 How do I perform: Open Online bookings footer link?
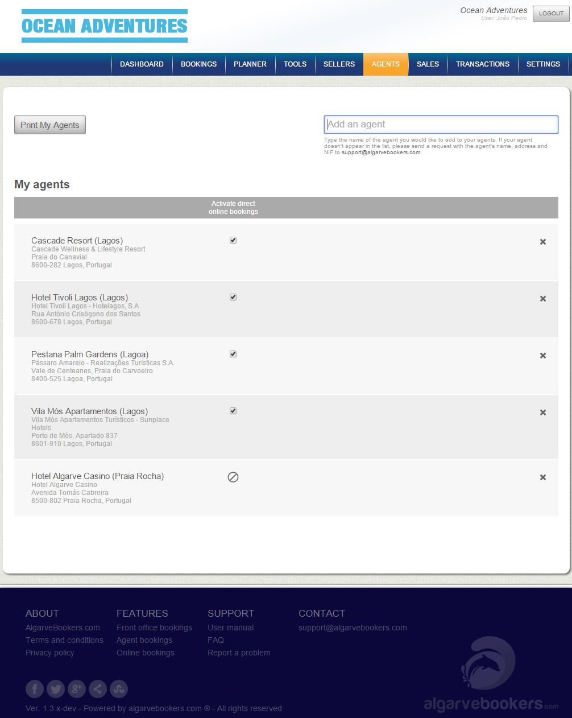click(146, 653)
